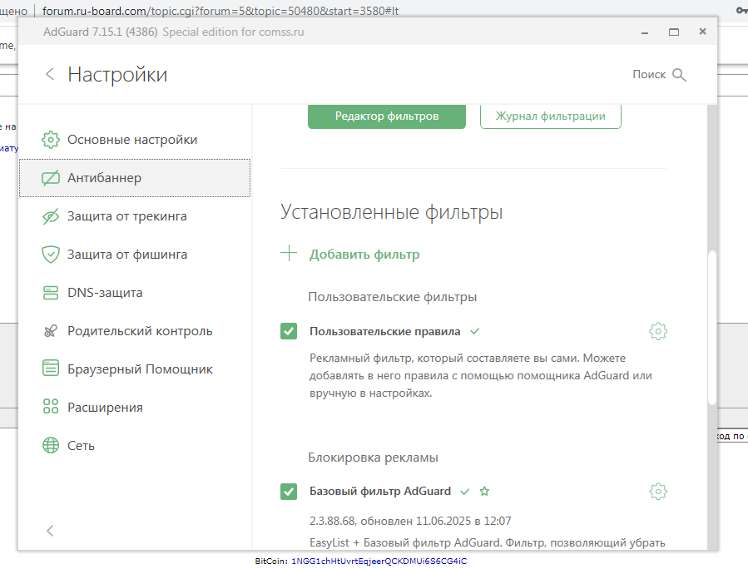The image size is (748, 569).
Task: Toggle the Пользовательские правила checkbox
Action: (289, 331)
